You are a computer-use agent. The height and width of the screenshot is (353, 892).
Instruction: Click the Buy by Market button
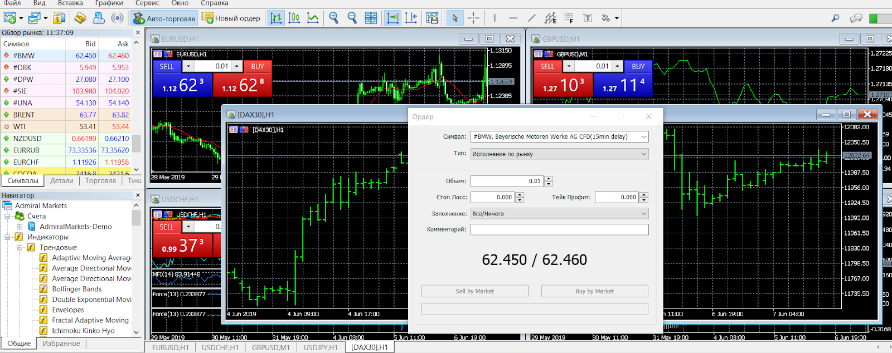pos(594,291)
